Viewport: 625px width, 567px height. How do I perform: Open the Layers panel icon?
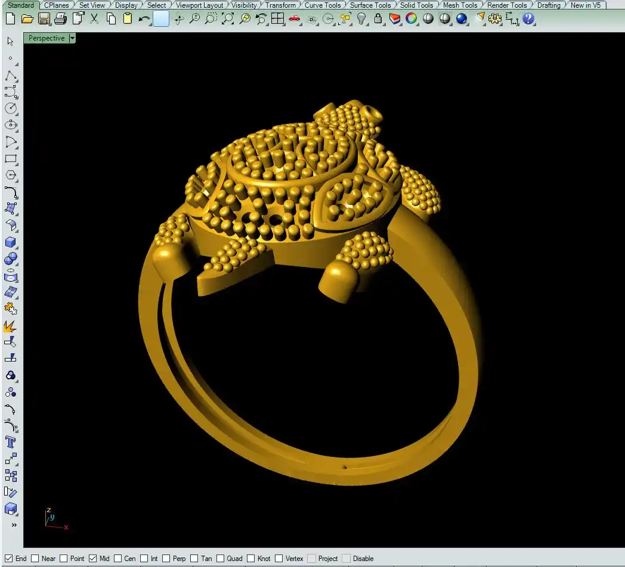(x=395, y=18)
